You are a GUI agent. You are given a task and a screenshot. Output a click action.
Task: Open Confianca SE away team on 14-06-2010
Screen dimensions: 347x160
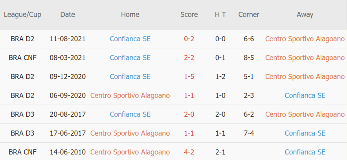click(305, 152)
